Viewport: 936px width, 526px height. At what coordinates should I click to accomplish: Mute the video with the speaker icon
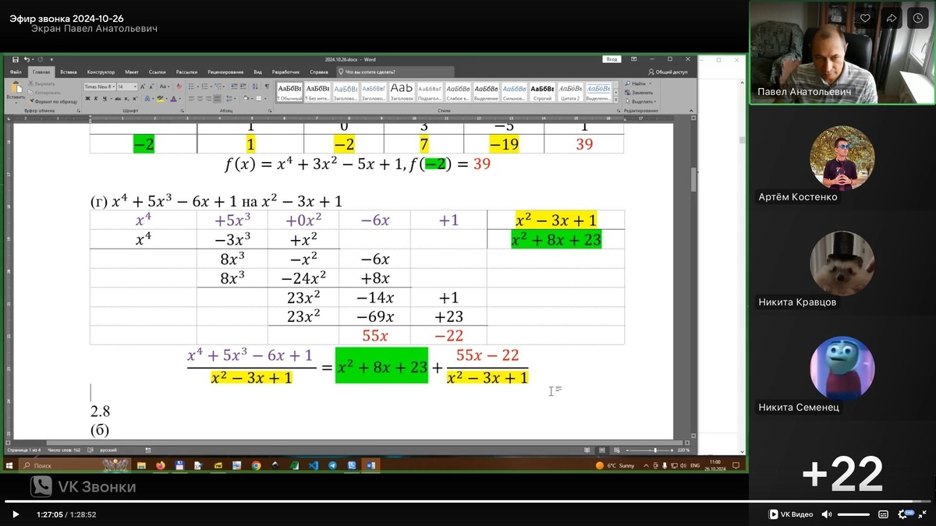coord(828,514)
